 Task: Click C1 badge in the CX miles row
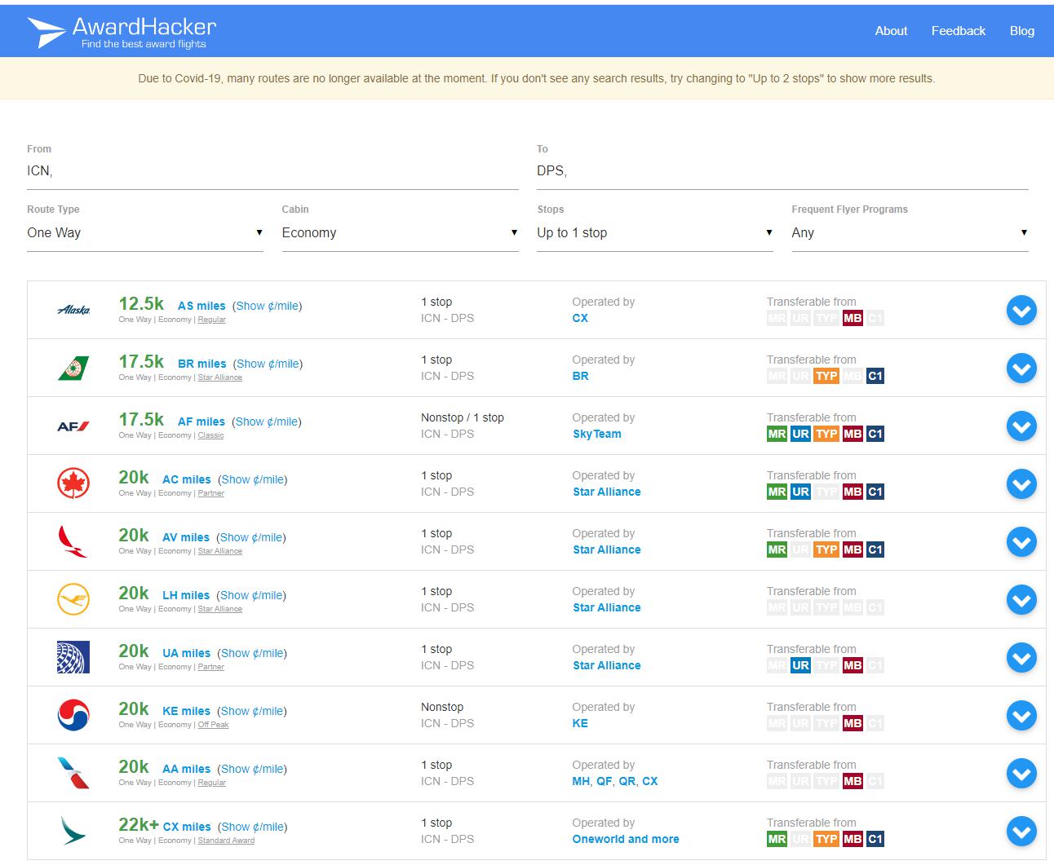[x=875, y=839]
